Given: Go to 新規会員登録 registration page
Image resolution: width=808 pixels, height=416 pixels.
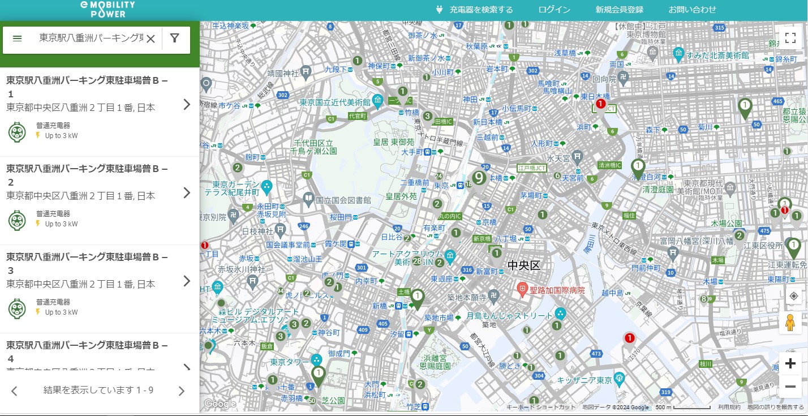Looking at the screenshot, I should pyautogui.click(x=619, y=10).
